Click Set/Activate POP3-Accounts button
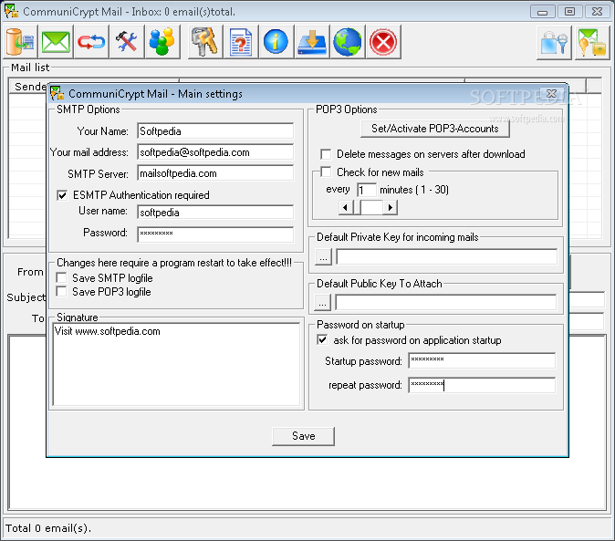 pyautogui.click(x=435, y=129)
